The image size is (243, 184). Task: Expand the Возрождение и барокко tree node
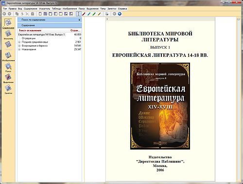pyautogui.click(x=19, y=46)
